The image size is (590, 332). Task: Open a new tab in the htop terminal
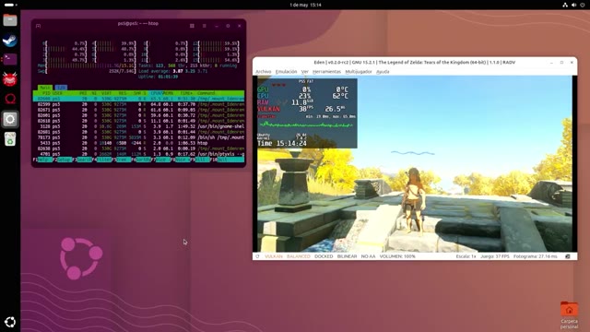[x=39, y=26]
